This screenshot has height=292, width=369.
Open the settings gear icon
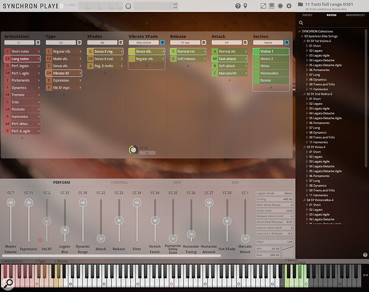[289, 6]
